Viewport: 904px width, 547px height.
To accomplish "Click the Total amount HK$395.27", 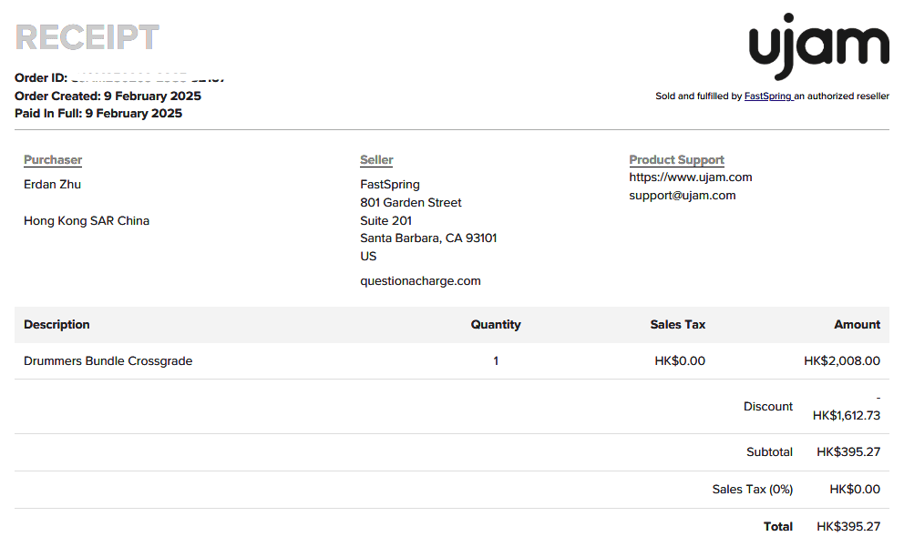I will pyautogui.click(x=848, y=527).
